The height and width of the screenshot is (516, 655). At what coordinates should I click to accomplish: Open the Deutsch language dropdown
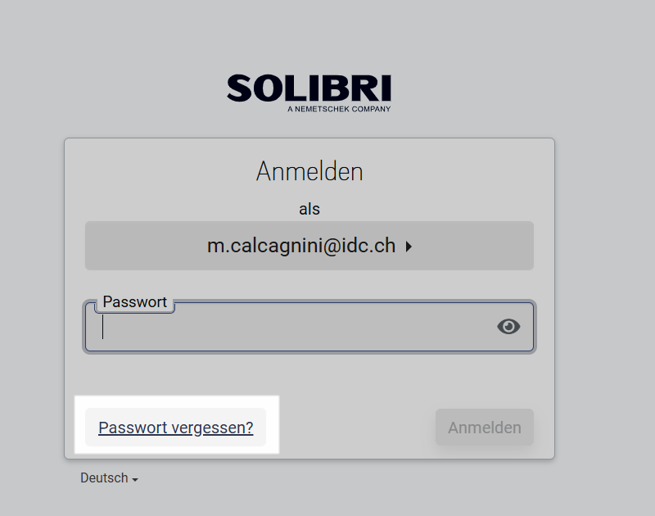pyautogui.click(x=109, y=478)
